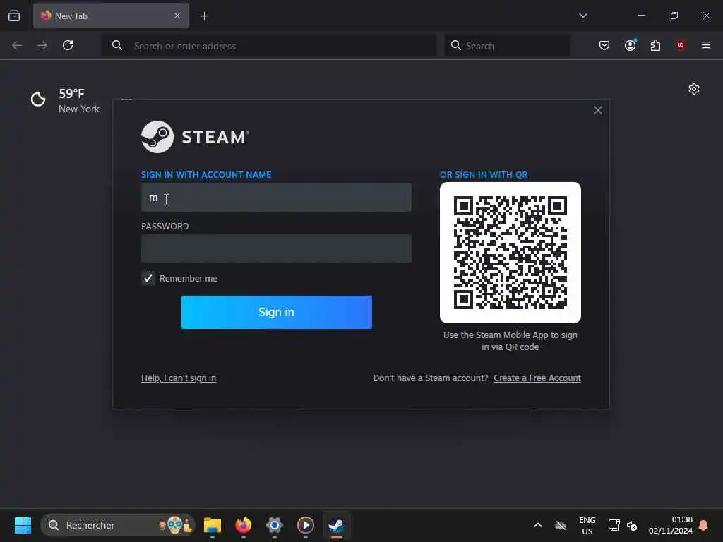Switch the ENG US input language
Viewport: 723px width, 542px height.
[x=587, y=525]
